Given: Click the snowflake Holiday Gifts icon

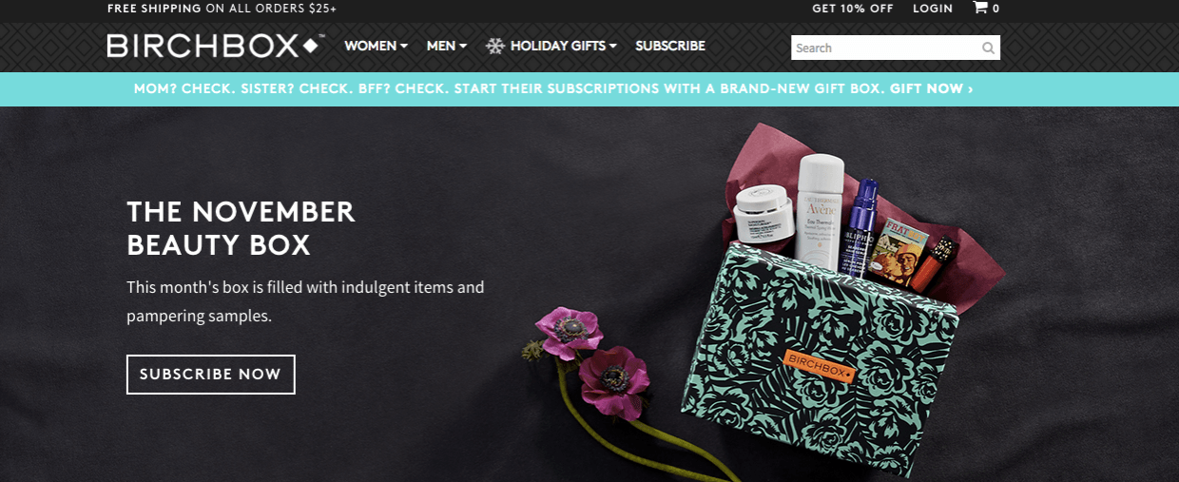Looking at the screenshot, I should tap(494, 46).
